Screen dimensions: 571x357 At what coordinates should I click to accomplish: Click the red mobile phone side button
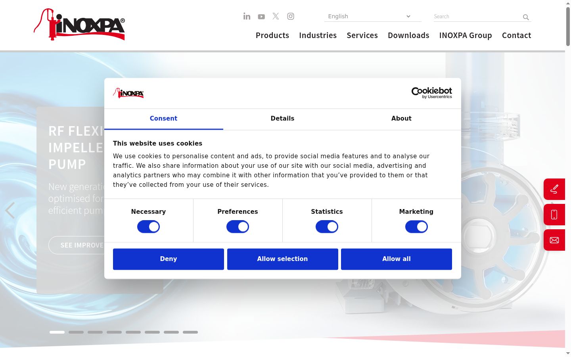click(x=554, y=215)
